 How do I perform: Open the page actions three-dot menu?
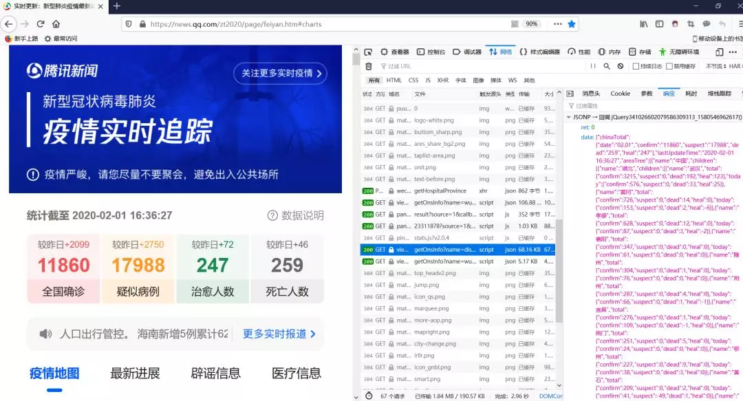coord(558,23)
